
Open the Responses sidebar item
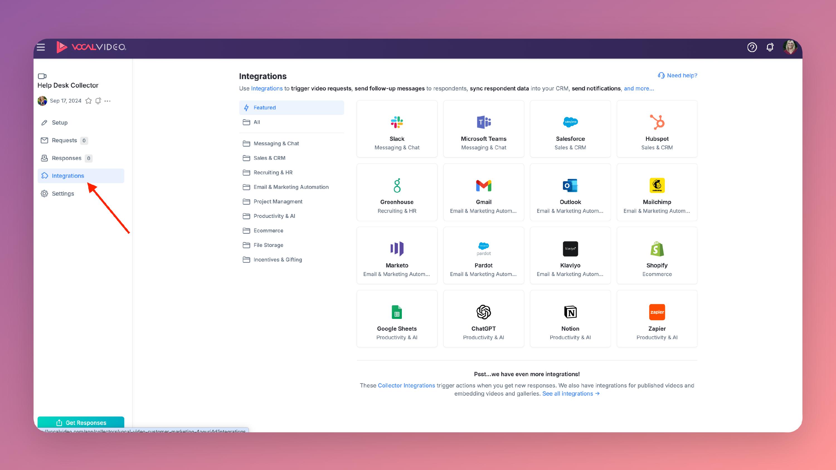[x=67, y=158]
